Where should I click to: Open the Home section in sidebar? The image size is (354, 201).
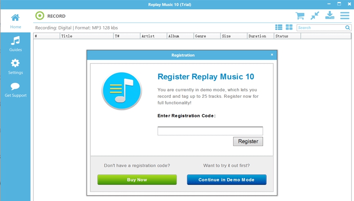point(15,21)
